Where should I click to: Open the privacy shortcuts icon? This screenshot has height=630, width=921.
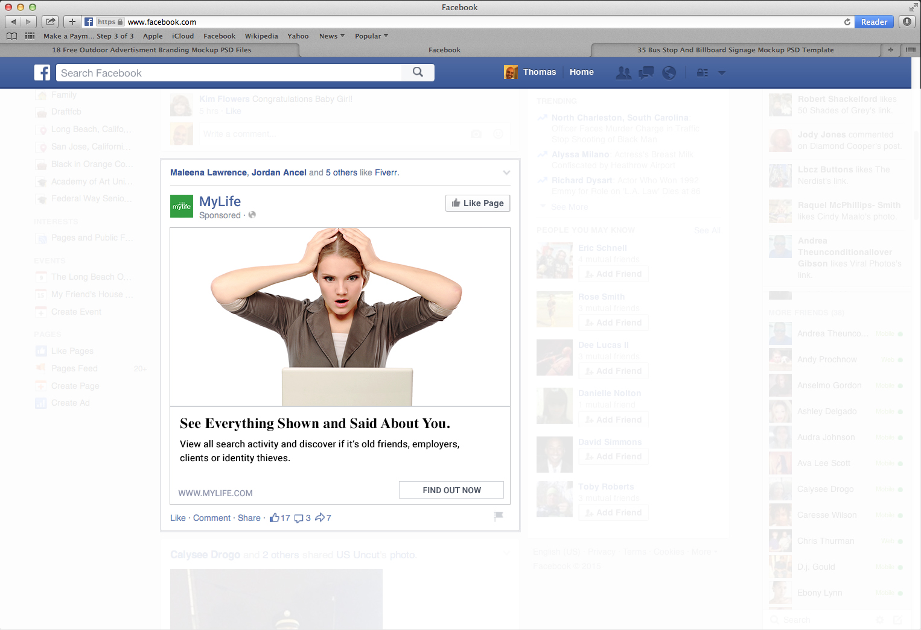(x=703, y=73)
